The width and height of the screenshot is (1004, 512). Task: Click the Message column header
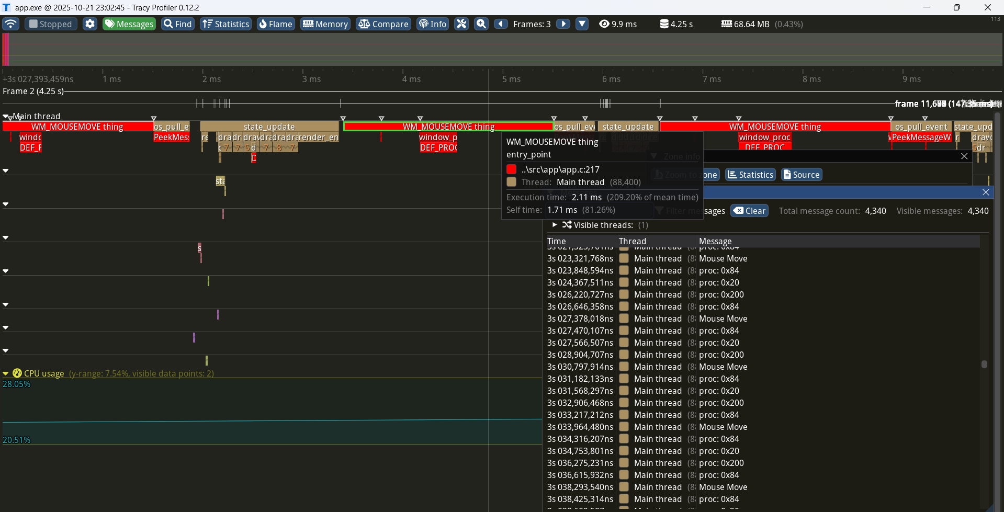click(x=715, y=241)
